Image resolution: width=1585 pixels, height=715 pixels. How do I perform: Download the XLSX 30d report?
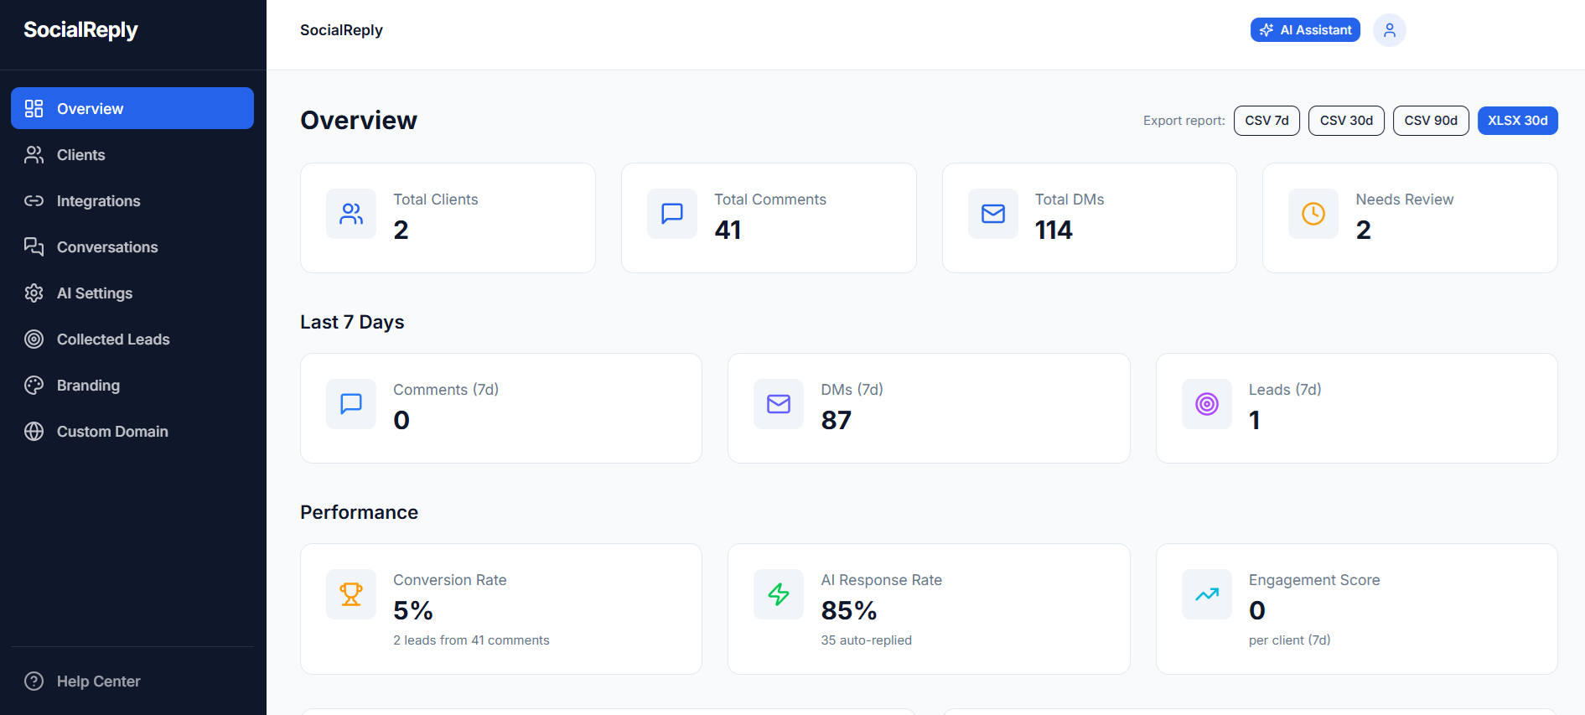pyautogui.click(x=1517, y=121)
